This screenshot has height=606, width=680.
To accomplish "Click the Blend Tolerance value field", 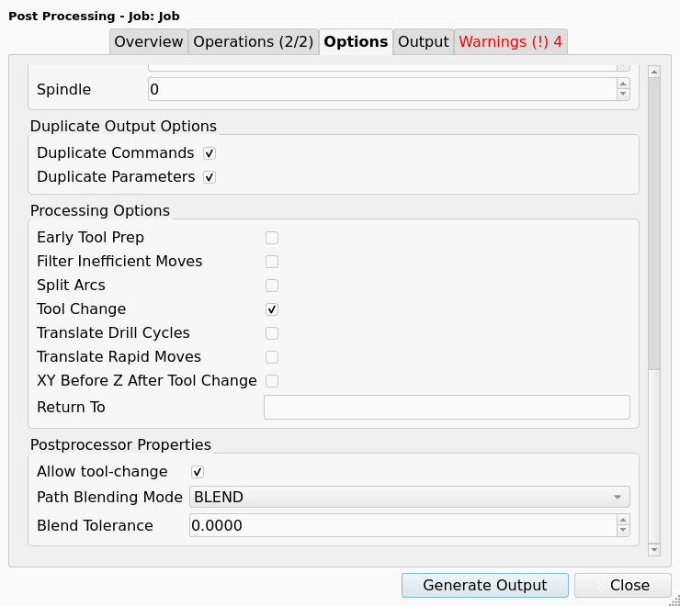I will [402, 526].
